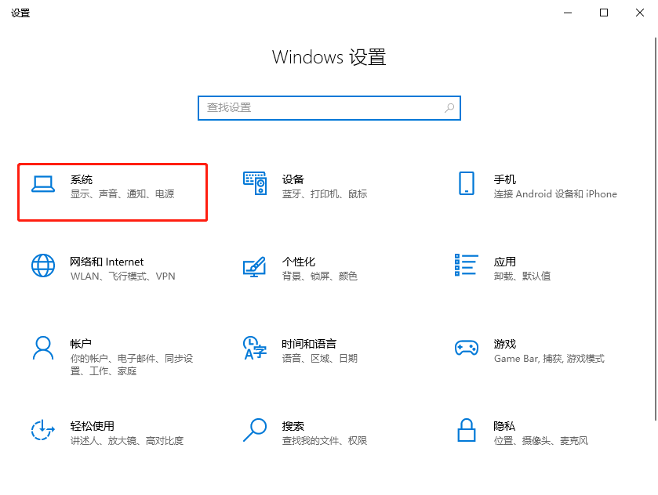Viewport: 658px width, 495px height.
Task: Click the 查找设置 search box
Action: coord(329,107)
